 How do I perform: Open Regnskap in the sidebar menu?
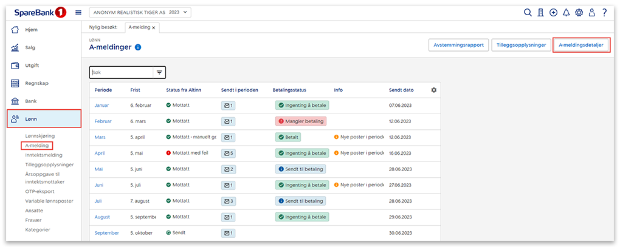click(36, 83)
